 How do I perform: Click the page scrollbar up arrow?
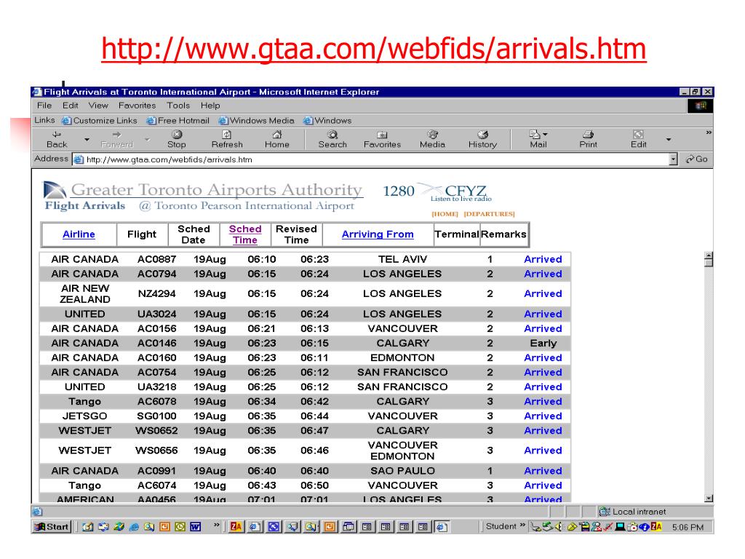pyautogui.click(x=709, y=255)
